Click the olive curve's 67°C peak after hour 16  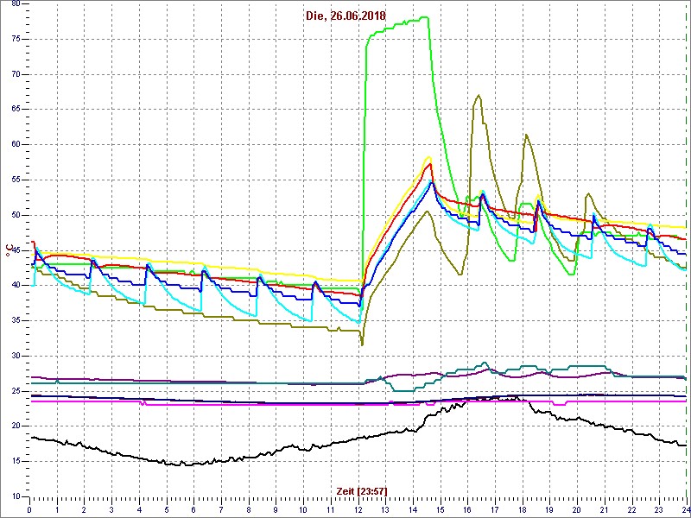(x=479, y=95)
